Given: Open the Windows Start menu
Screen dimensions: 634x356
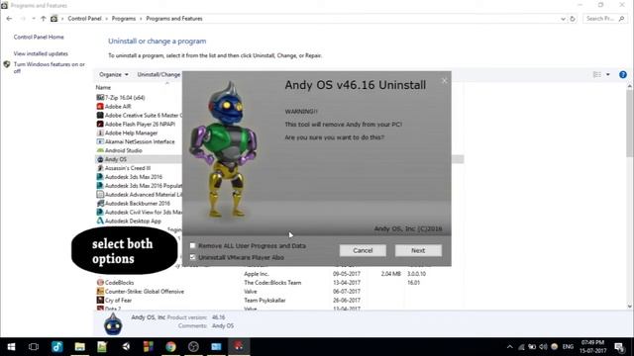Looking at the screenshot, I should click(11, 347).
